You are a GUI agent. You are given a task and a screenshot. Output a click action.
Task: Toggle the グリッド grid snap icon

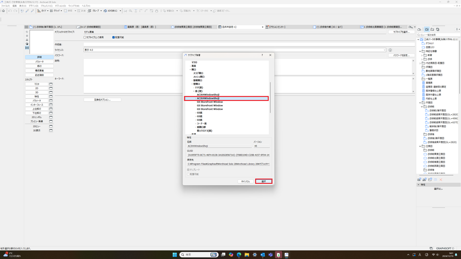click(51, 11)
